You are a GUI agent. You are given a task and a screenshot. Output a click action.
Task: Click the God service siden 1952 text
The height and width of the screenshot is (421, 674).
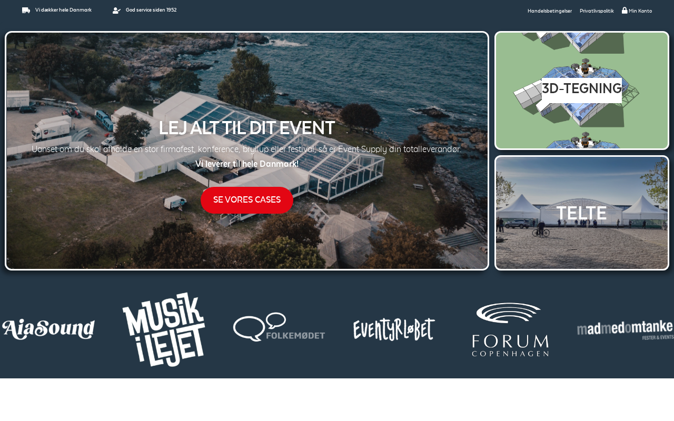click(x=151, y=10)
